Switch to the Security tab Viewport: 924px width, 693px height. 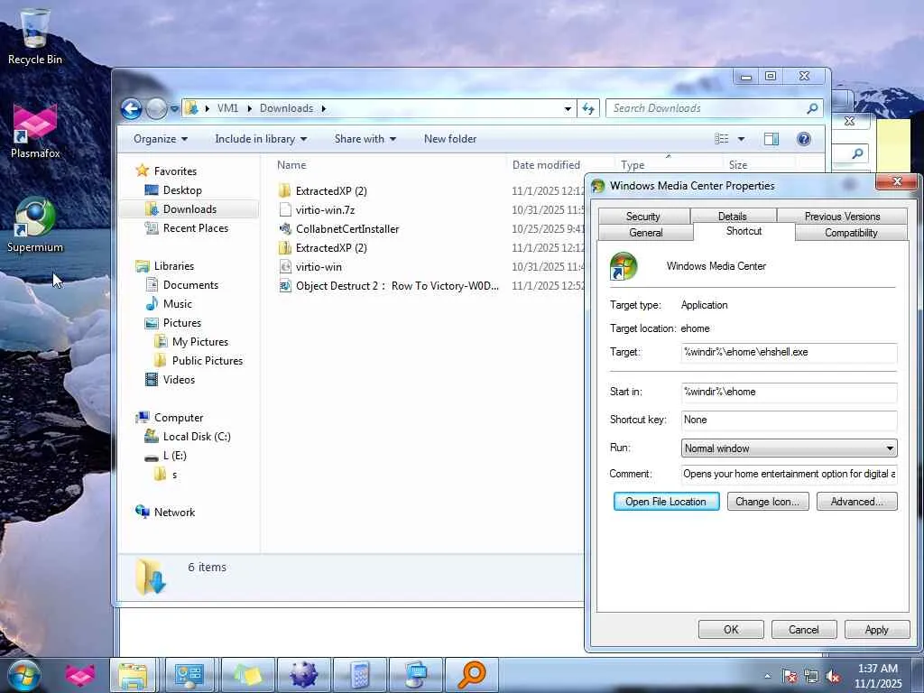click(x=642, y=217)
